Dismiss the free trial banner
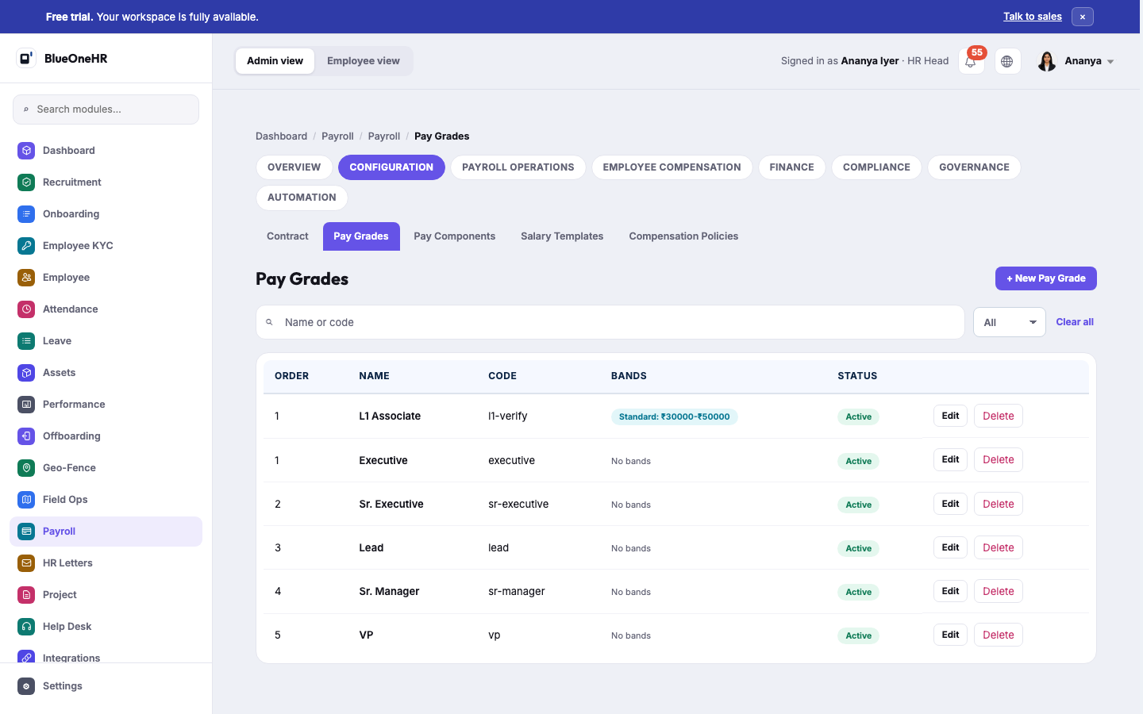This screenshot has height=714, width=1143. coord(1083,17)
